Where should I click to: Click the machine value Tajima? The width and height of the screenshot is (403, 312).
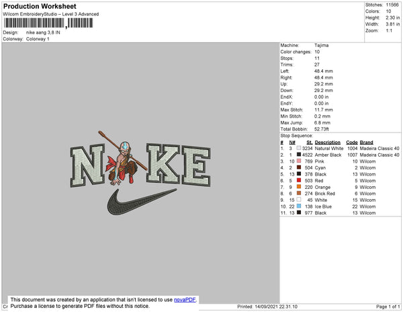point(321,45)
